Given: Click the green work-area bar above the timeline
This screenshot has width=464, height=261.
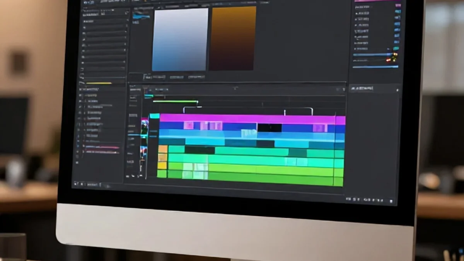Looking at the screenshot, I should click(176, 102).
